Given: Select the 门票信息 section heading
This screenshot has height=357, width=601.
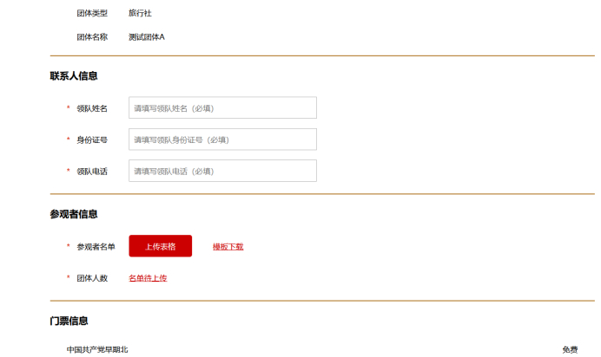Looking at the screenshot, I should click(x=69, y=321).
